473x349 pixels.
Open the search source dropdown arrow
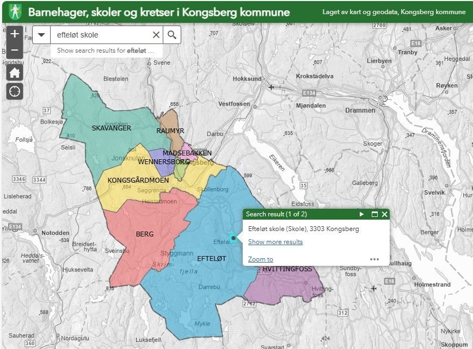(x=42, y=35)
